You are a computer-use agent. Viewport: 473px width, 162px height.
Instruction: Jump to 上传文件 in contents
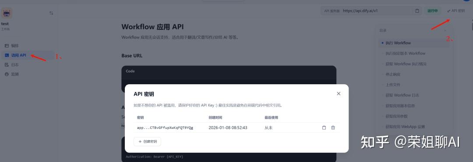(x=393, y=85)
